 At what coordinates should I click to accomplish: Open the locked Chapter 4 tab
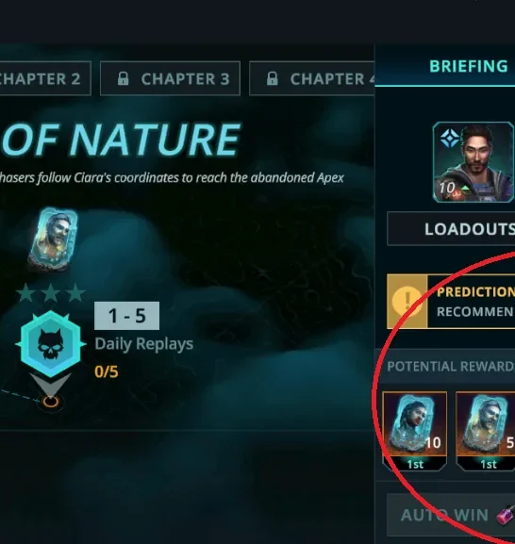(312, 78)
